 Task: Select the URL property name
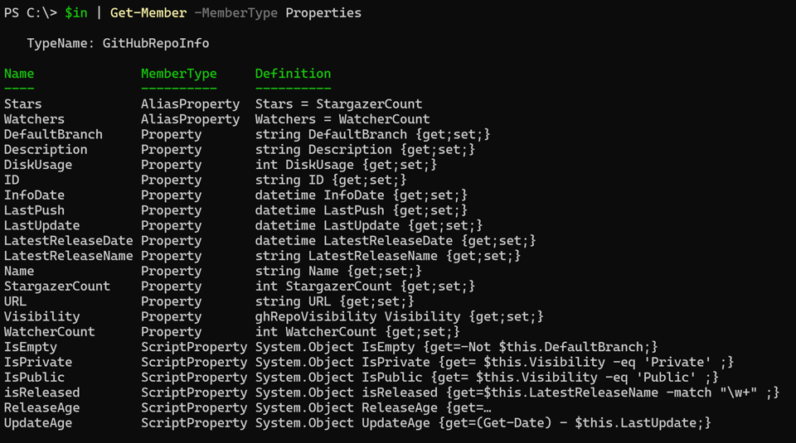tap(15, 302)
